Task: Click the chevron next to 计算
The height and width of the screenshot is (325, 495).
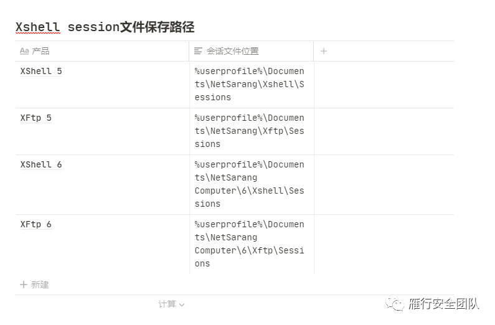Action: coord(182,305)
